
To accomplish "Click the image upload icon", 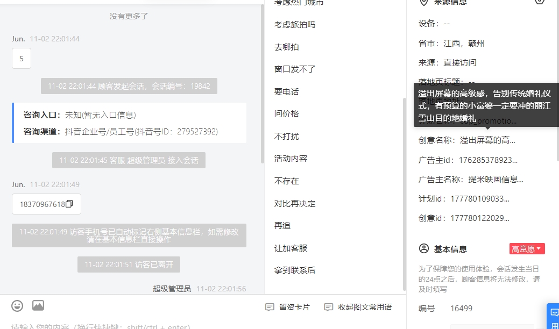I will (38, 305).
